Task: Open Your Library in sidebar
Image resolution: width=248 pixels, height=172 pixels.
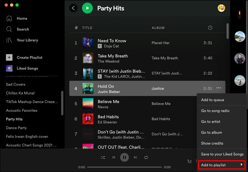Action: [9, 40]
